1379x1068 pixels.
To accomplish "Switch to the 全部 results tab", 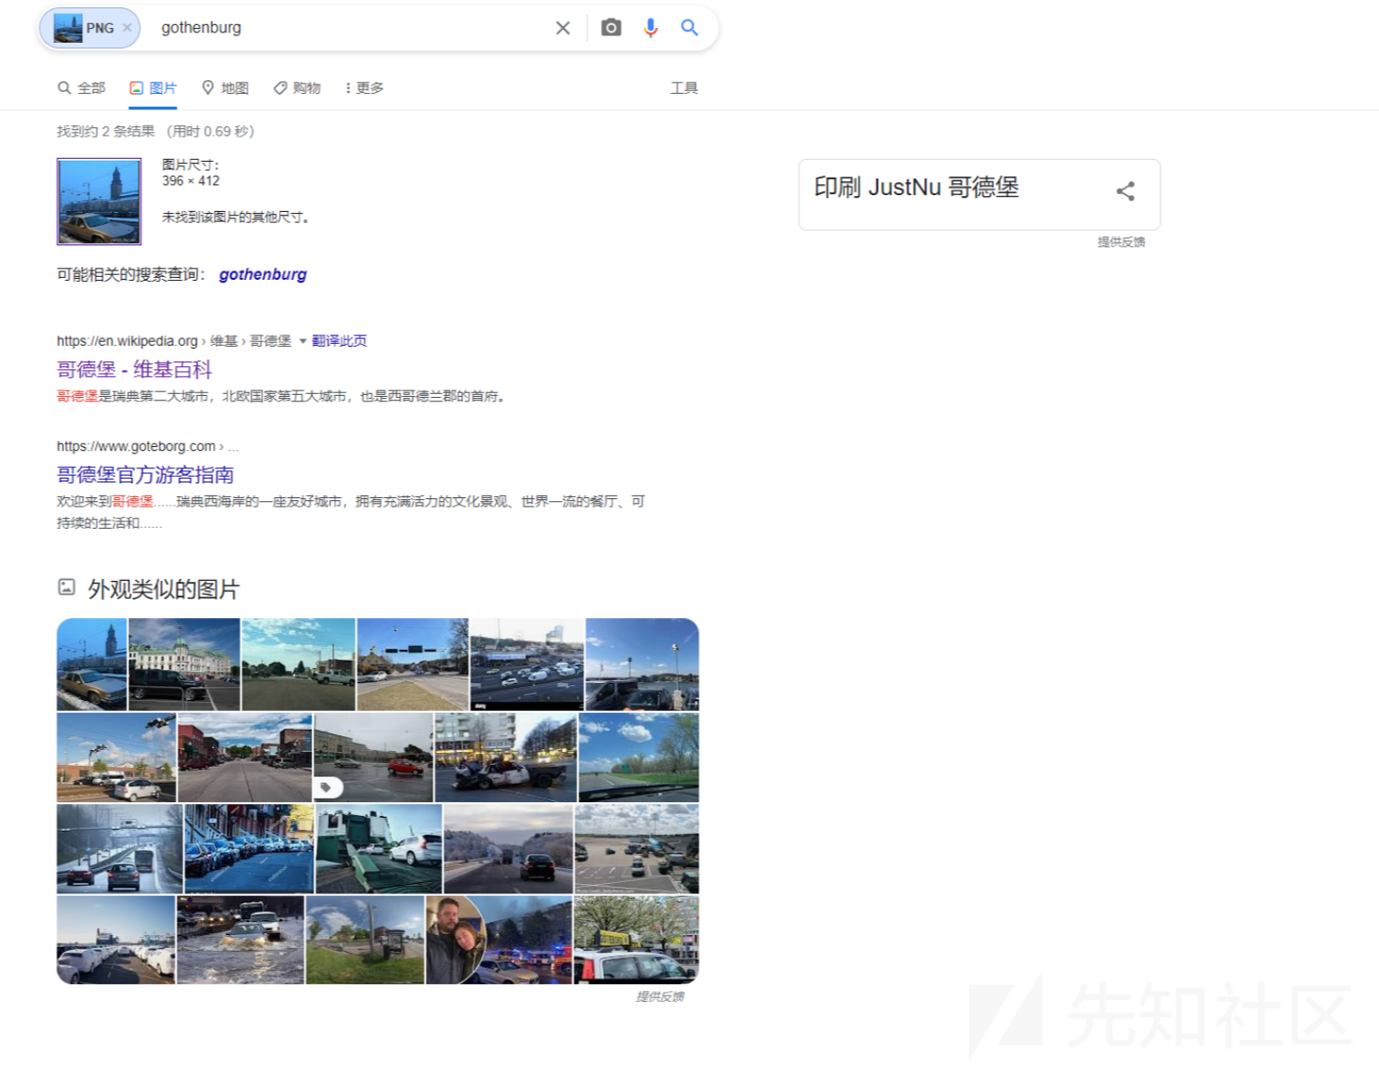I will 82,88.
